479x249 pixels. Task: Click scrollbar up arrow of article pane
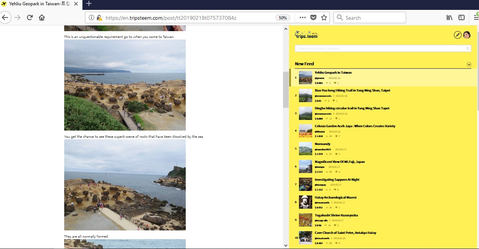(286, 28)
